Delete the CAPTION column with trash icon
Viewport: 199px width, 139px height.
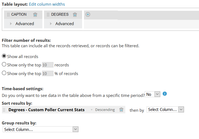click(x=35, y=15)
